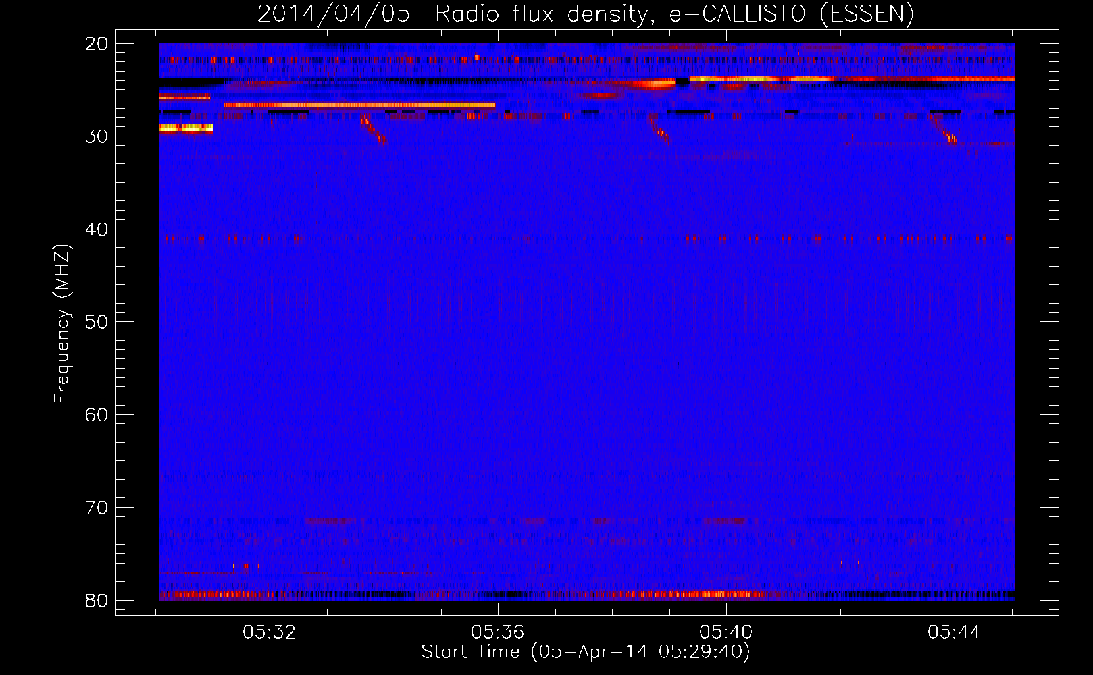Click the 40 frequency tick label
The height and width of the screenshot is (675, 1093).
97,230
